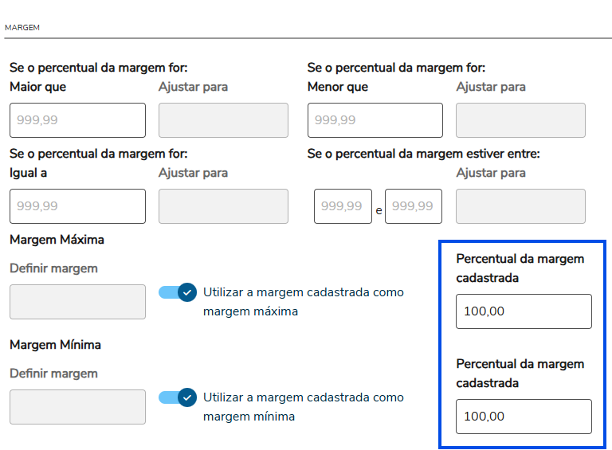Select the 'Igual a' percentage input
Image resolution: width=612 pixels, height=450 pixels.
77,206
